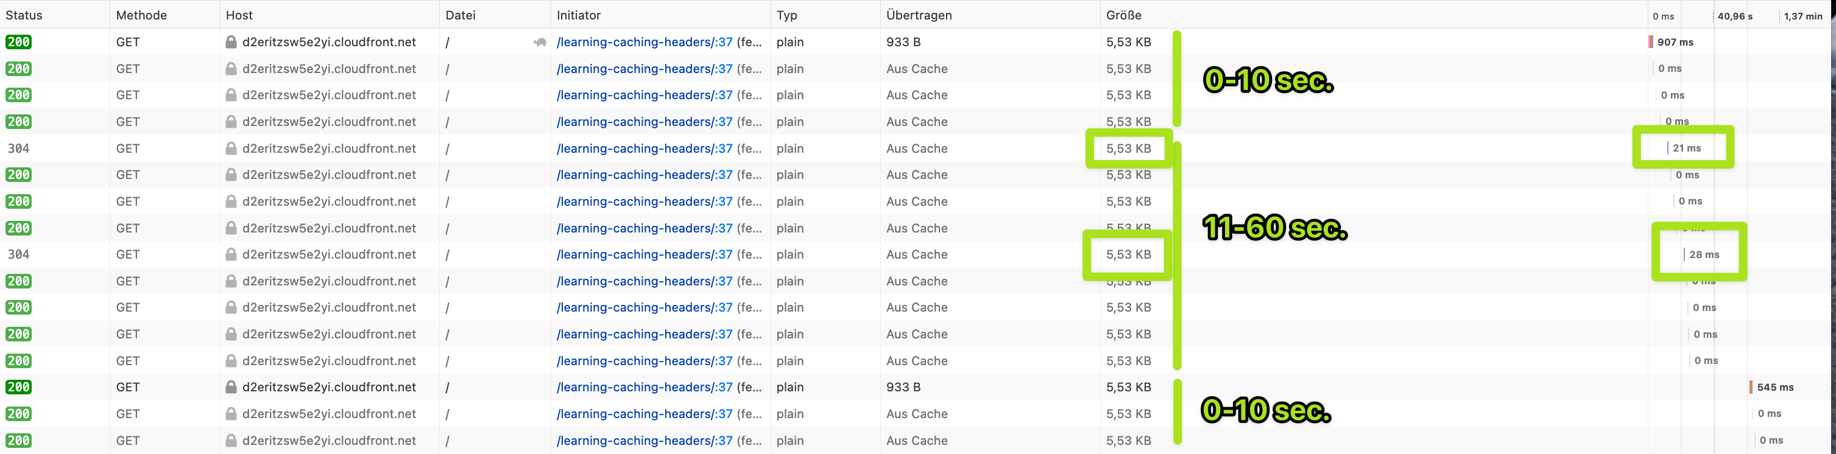The width and height of the screenshot is (1836, 454).
Task: Open the initiator link of the 907 ms request
Action: coord(644,42)
